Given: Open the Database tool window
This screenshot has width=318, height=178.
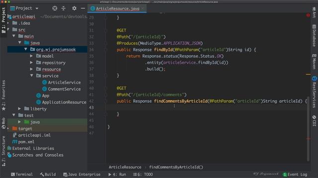Looking at the screenshot, I should (314, 36).
